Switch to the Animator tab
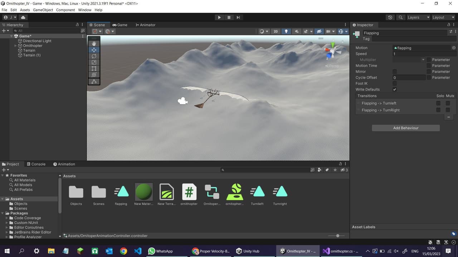The height and width of the screenshot is (257, 458). point(145,25)
